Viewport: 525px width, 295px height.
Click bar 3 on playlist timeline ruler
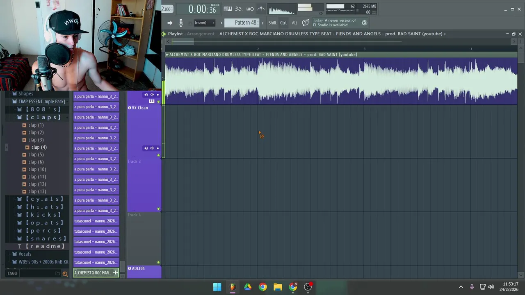click(x=364, y=49)
